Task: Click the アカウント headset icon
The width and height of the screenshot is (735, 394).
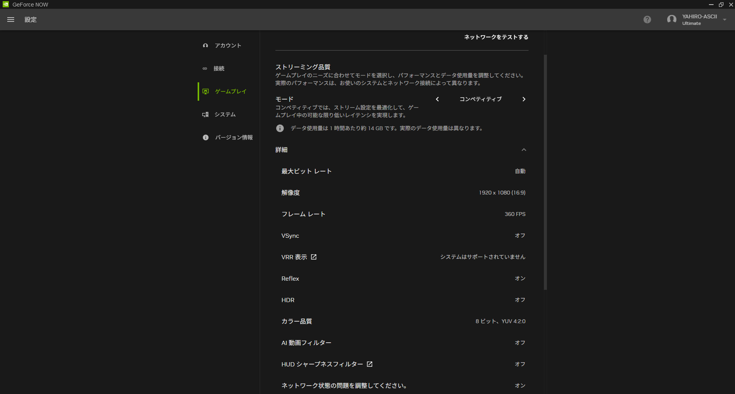Action: pos(206,46)
